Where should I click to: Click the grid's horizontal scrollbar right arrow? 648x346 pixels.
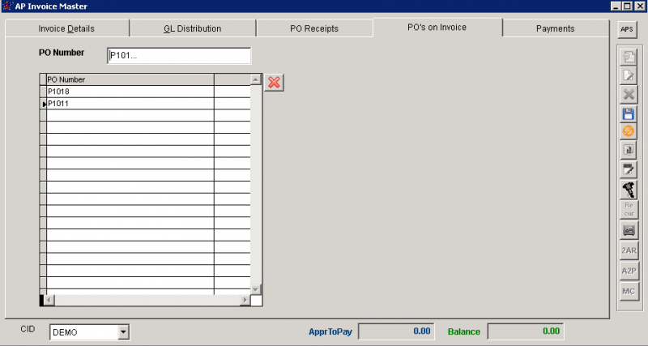click(x=245, y=301)
